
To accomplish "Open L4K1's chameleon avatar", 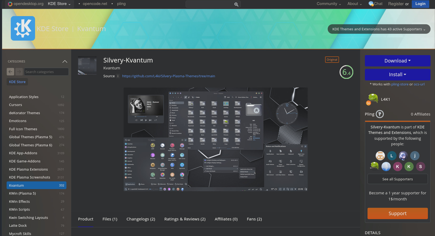I will point(373,99).
